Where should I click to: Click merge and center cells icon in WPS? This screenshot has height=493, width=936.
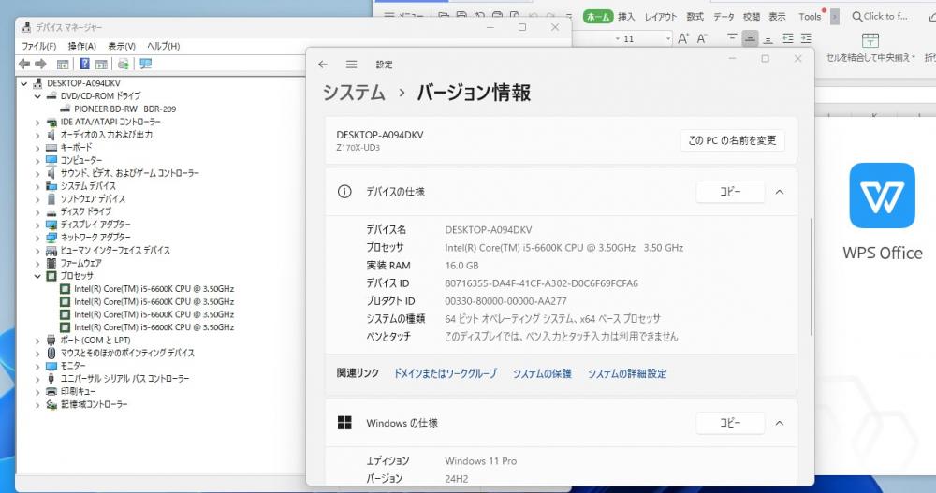(870, 40)
